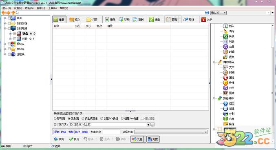The width and height of the screenshot is (276, 150).
Task: Select the 仅生成目录 radio button
Action: pos(83,119)
